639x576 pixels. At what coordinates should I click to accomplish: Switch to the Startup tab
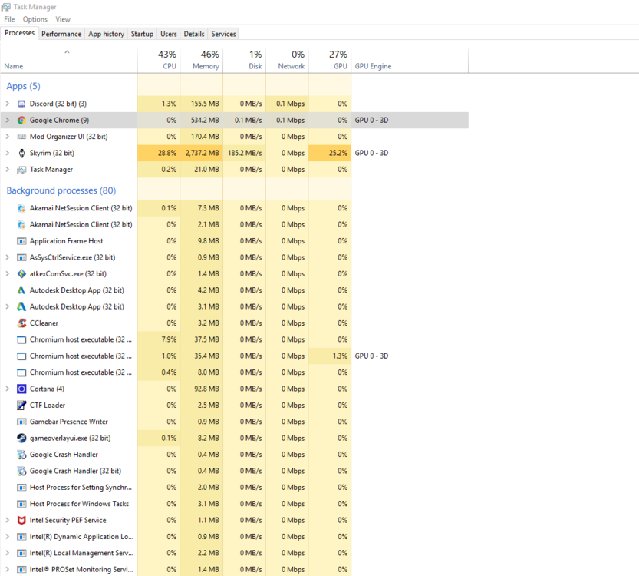click(x=142, y=34)
